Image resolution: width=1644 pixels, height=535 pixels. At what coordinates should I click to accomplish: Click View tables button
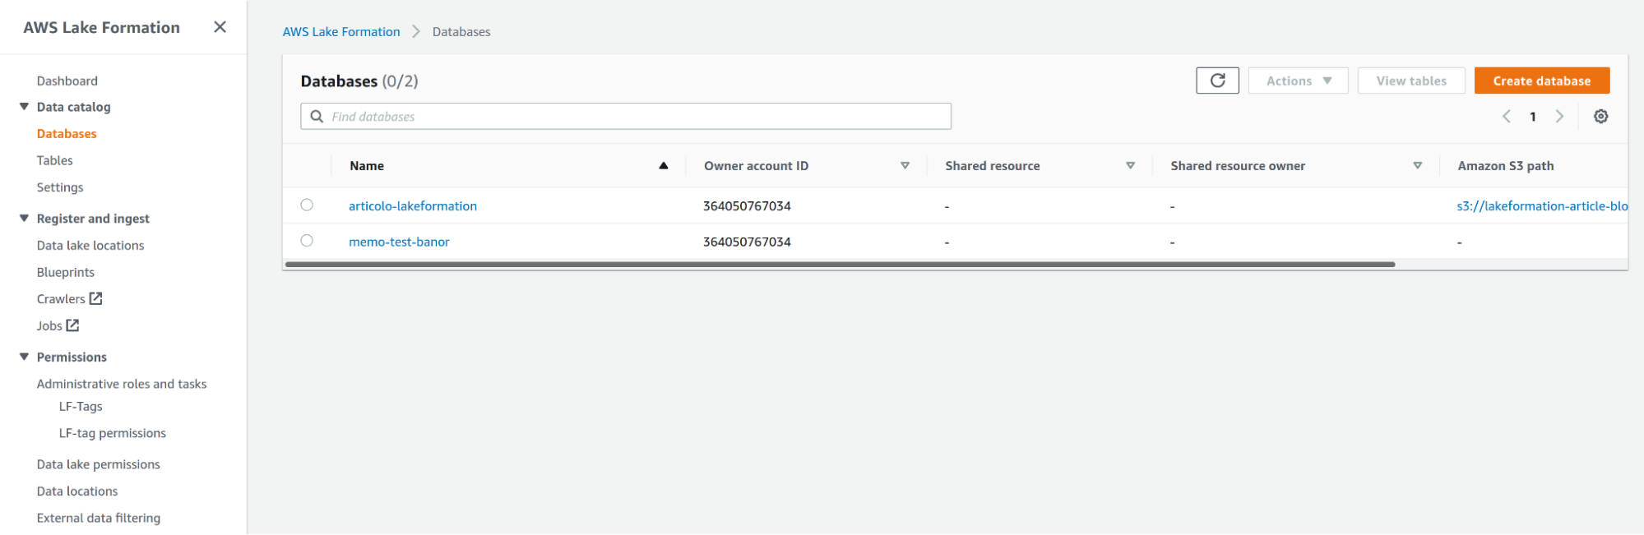[1411, 81]
